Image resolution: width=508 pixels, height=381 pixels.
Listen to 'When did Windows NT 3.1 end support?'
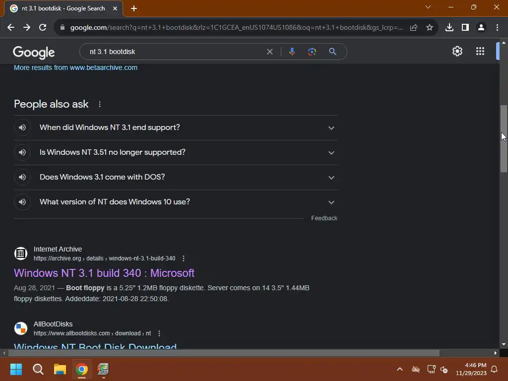tap(22, 127)
